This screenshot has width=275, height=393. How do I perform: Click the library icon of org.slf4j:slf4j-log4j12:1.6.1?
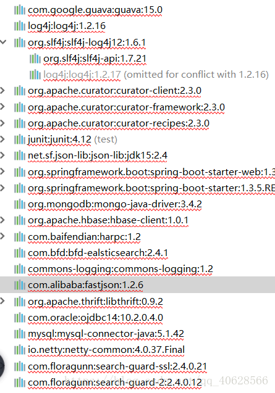[20, 43]
